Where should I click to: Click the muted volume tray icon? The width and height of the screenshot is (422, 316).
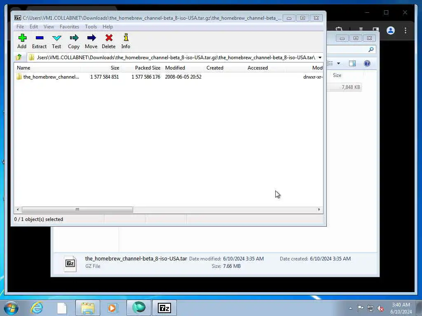coord(380,308)
